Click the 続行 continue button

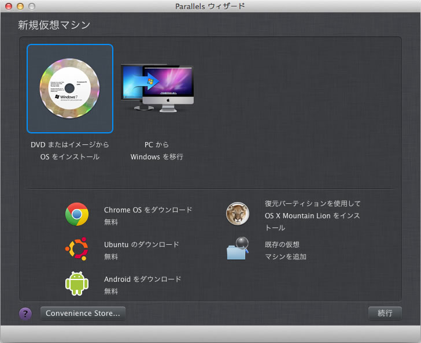pyautogui.click(x=385, y=313)
